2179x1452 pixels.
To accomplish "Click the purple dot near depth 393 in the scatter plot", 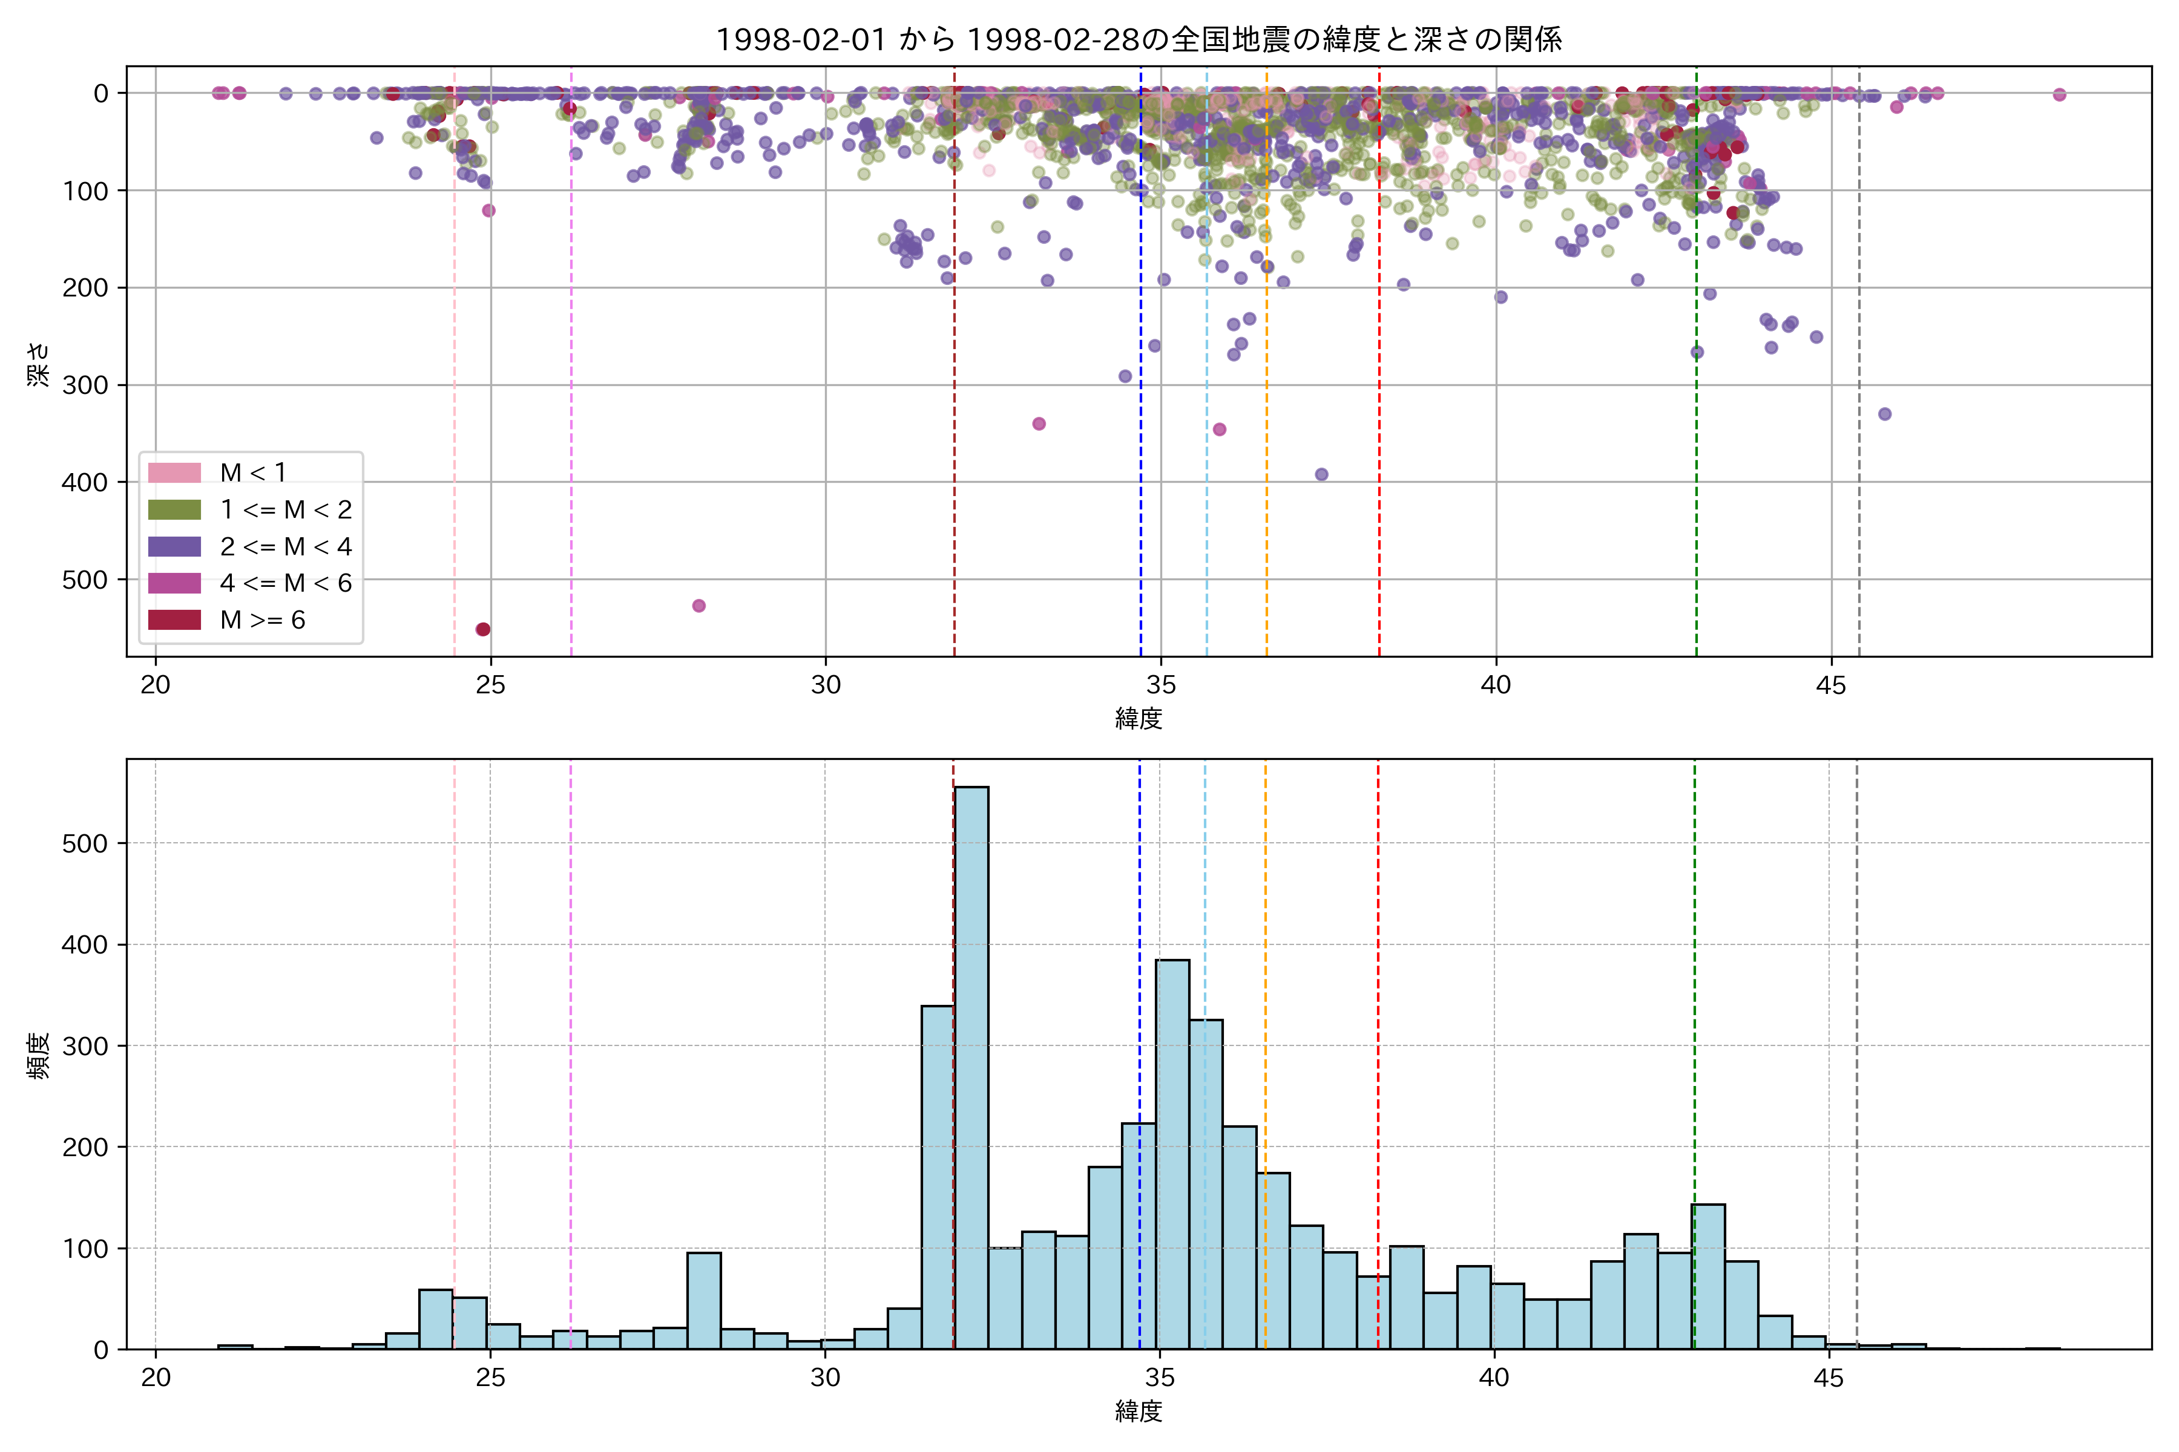I will pos(1321,474).
